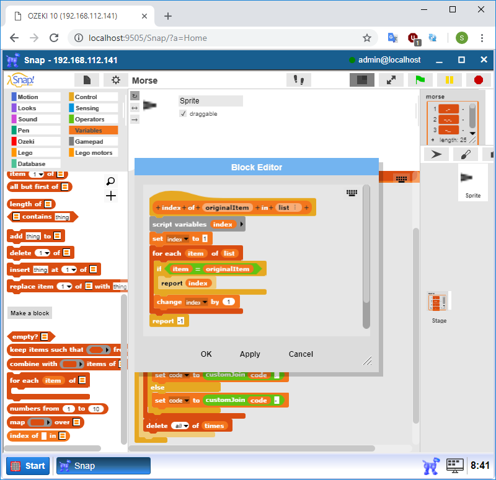Image resolution: width=496 pixels, height=480 pixels.
Task: Select don't rotate arrow style
Action: point(135,120)
